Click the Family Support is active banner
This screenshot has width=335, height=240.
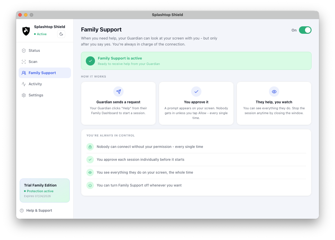point(196,61)
